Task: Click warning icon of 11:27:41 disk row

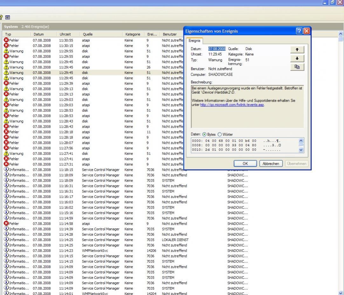Action: tap(6, 153)
